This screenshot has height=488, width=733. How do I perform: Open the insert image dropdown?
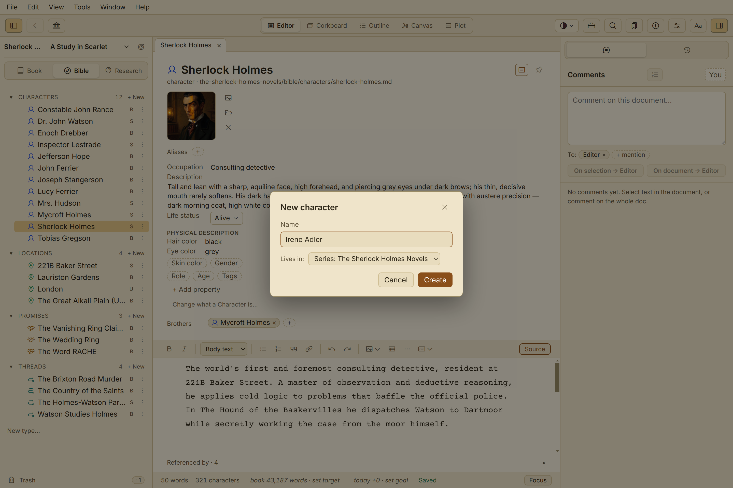(x=373, y=349)
